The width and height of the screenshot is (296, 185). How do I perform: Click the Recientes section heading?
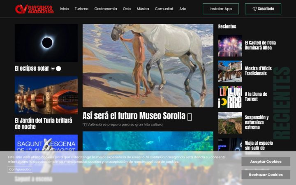point(227,26)
